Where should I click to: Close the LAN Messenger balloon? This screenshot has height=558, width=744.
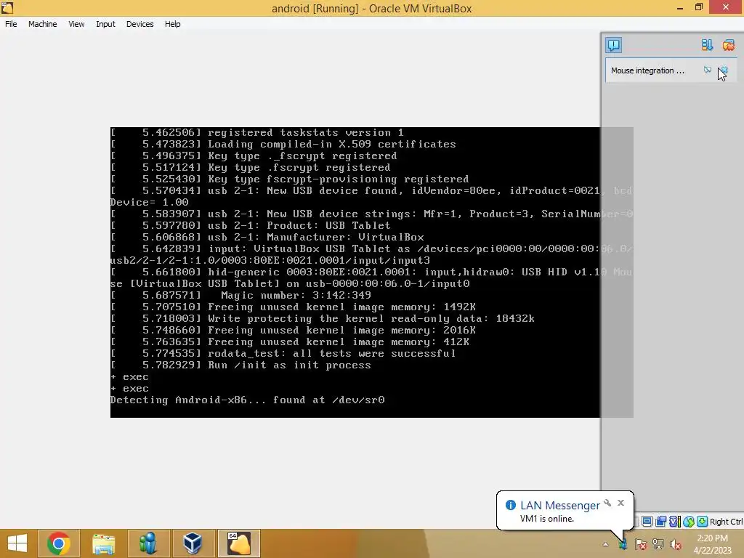[620, 503]
